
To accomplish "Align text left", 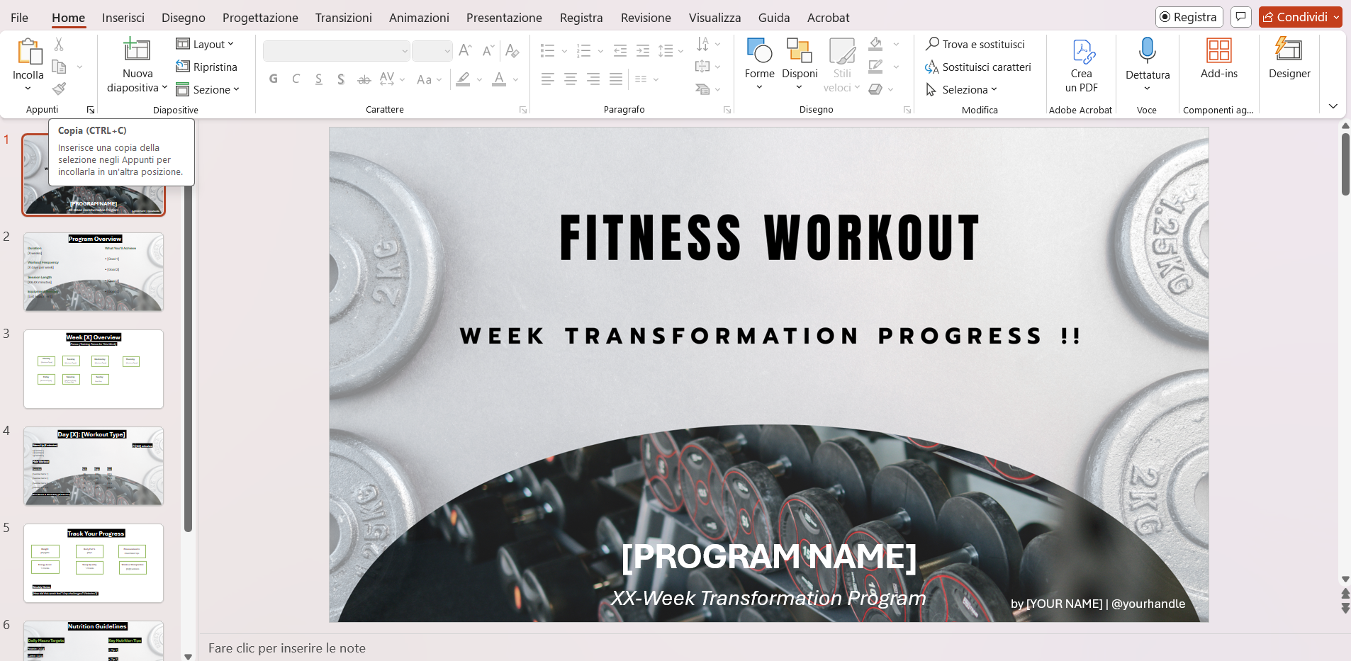I will click(548, 79).
